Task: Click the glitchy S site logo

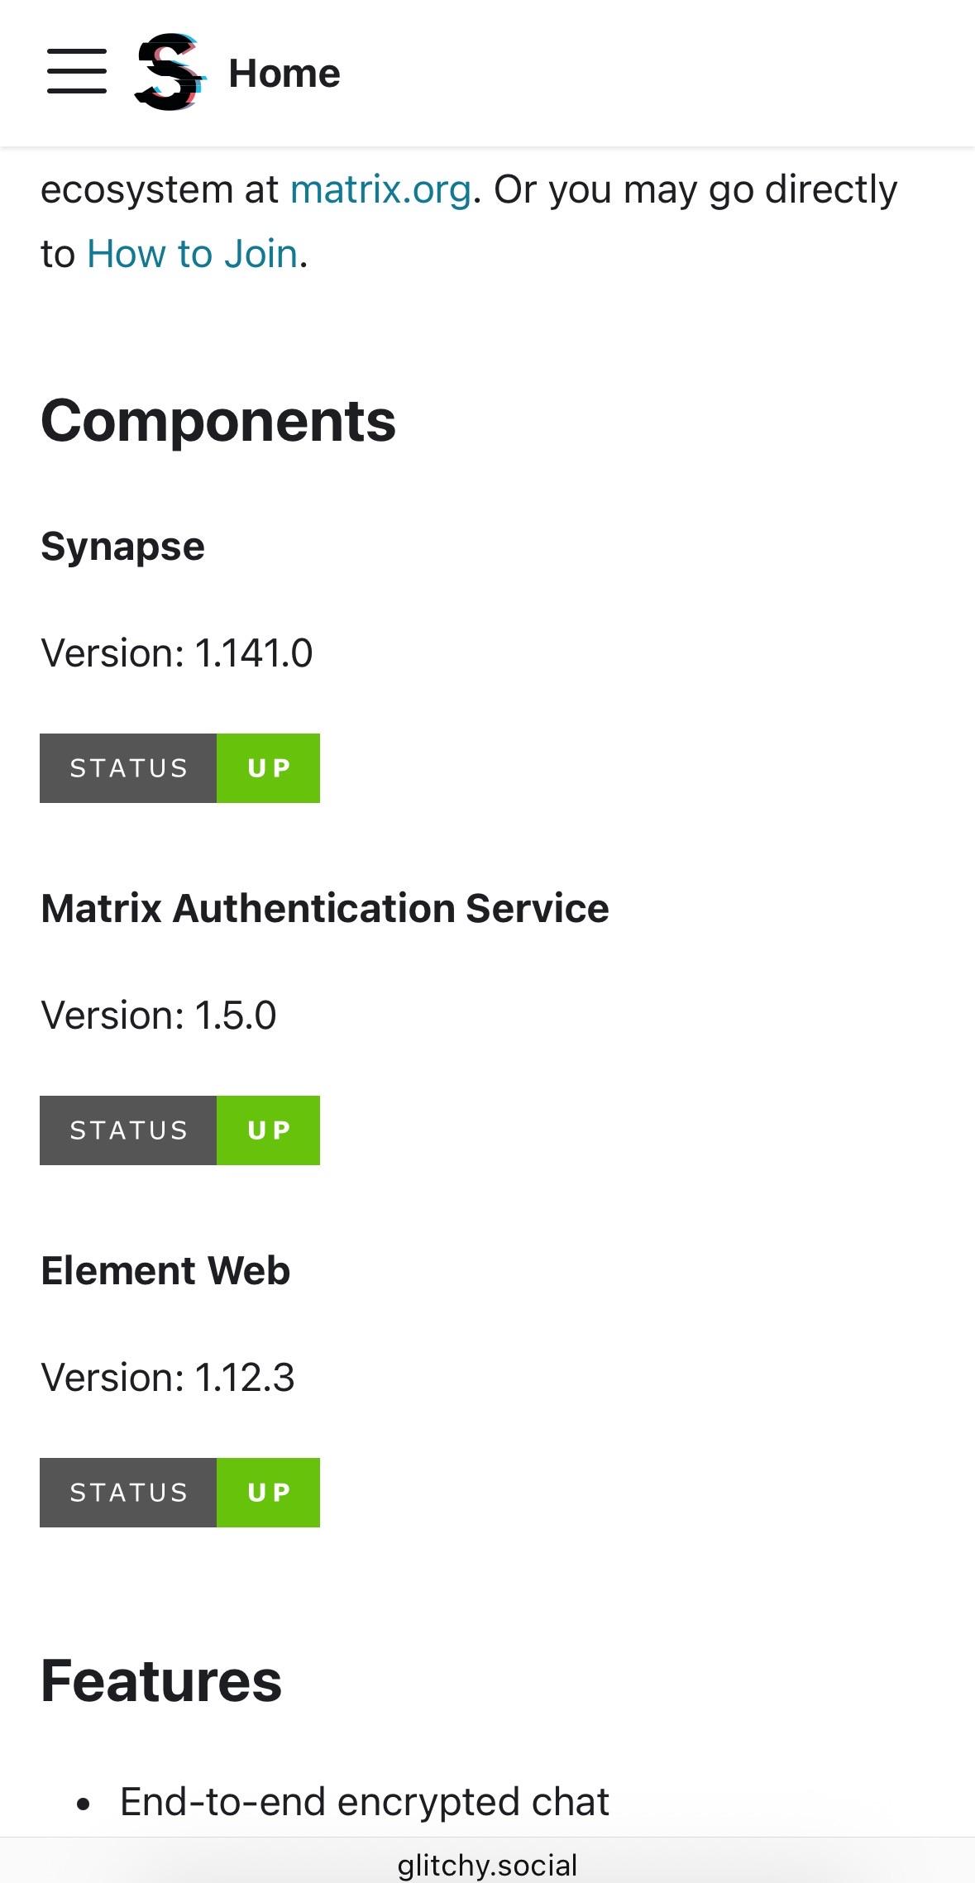Action: click(170, 73)
